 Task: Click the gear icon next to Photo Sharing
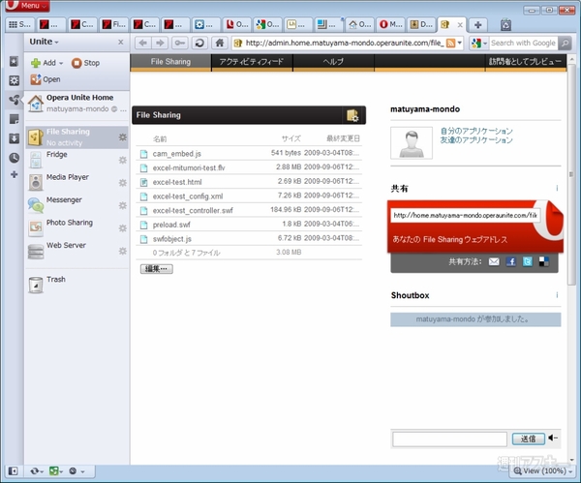[x=123, y=228]
